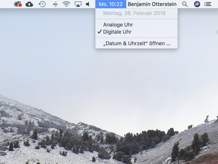Activate the Siri icon

[197, 4]
